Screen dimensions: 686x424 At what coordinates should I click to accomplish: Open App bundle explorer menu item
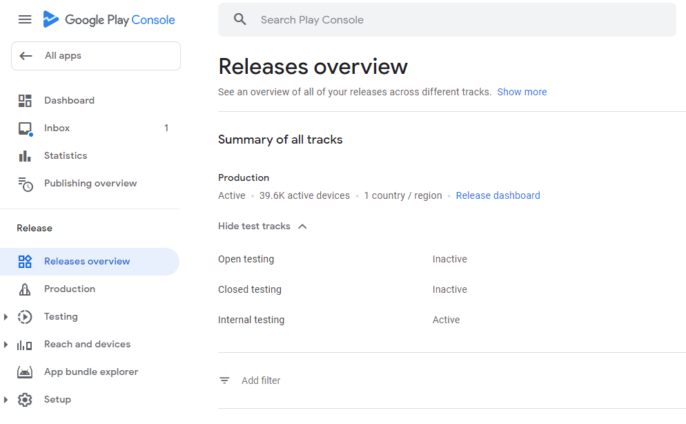point(90,372)
